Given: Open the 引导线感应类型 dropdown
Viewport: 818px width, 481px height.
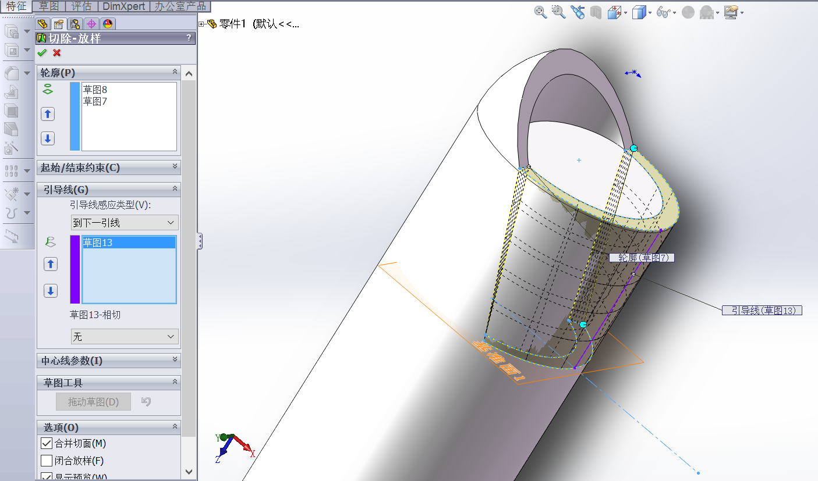Looking at the screenshot, I should [x=125, y=223].
